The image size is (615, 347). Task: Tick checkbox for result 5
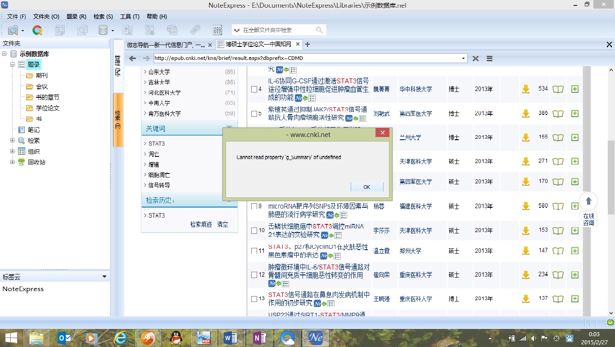coord(254,114)
